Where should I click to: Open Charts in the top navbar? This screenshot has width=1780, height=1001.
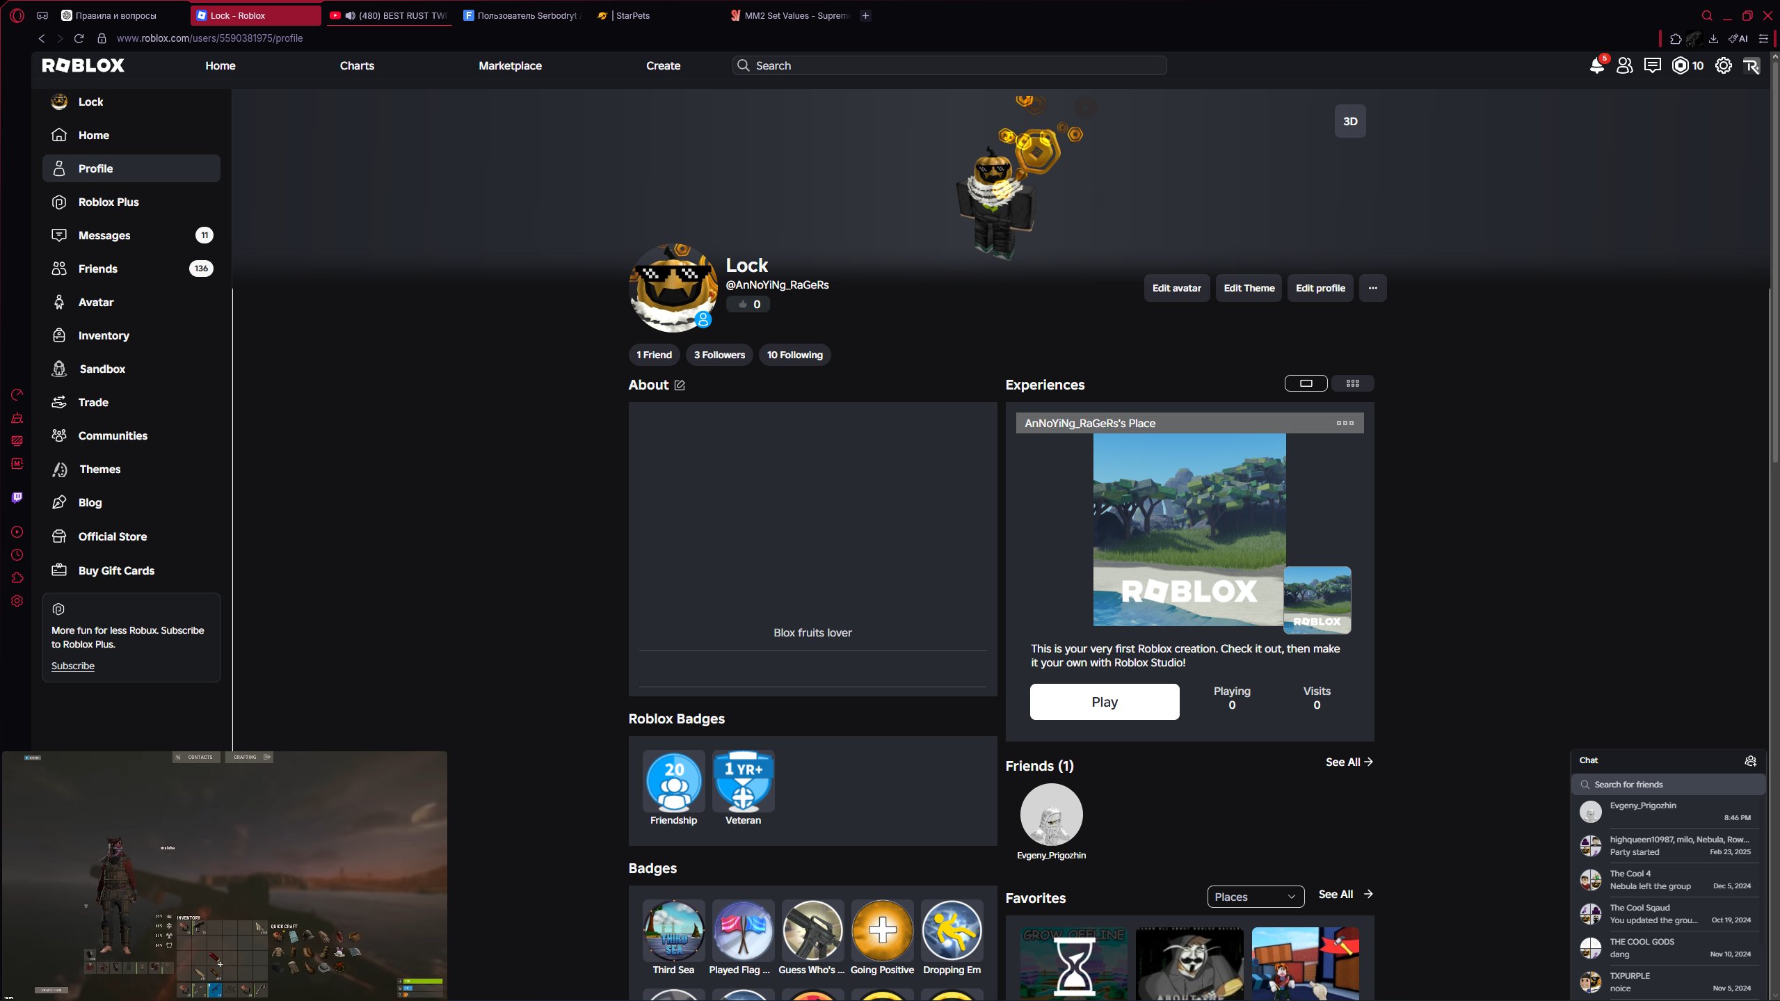[357, 65]
